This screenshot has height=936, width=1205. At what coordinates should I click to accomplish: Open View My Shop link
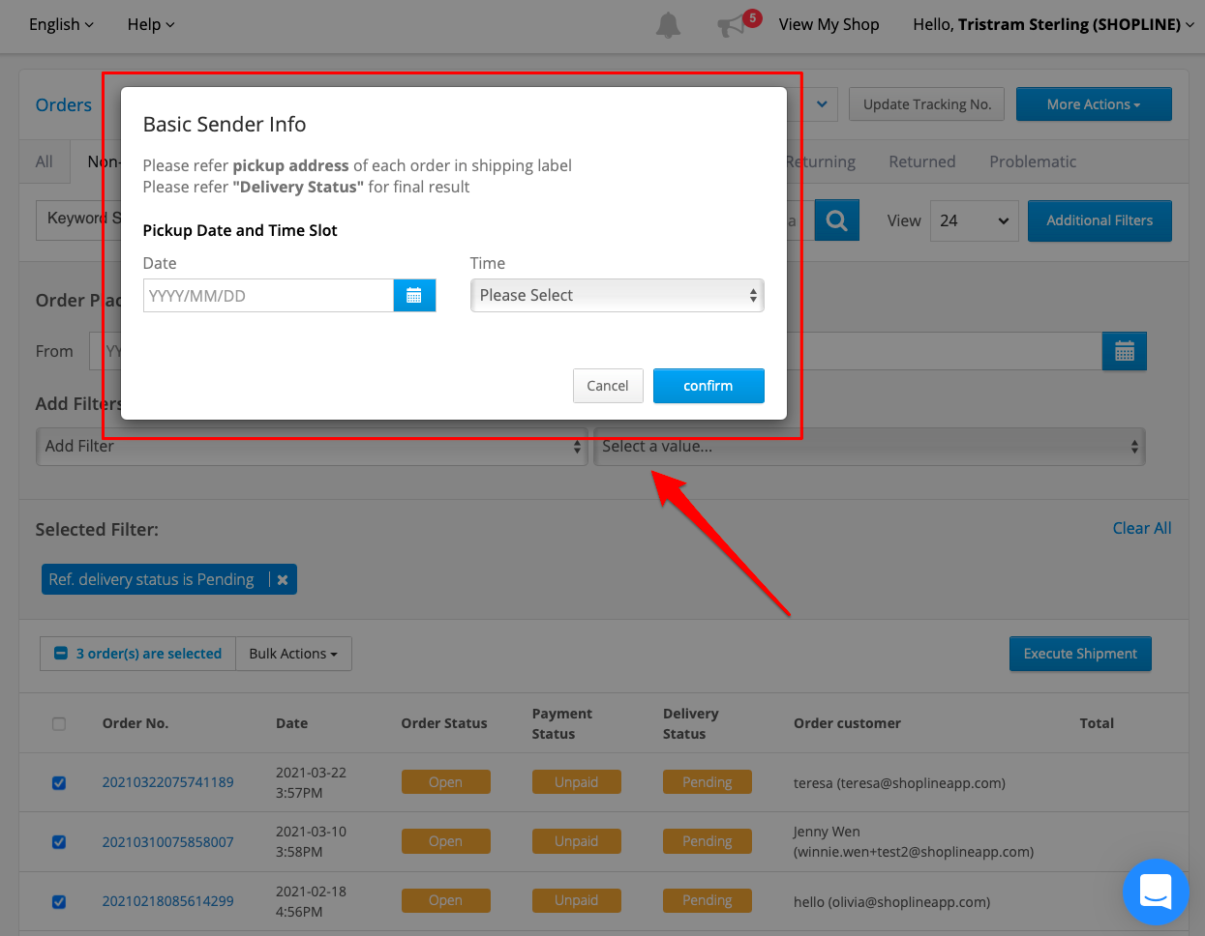pos(829,24)
